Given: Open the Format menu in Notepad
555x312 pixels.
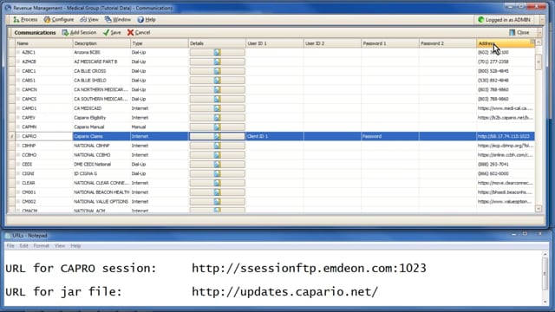Looking at the screenshot, I should pyautogui.click(x=41, y=246).
